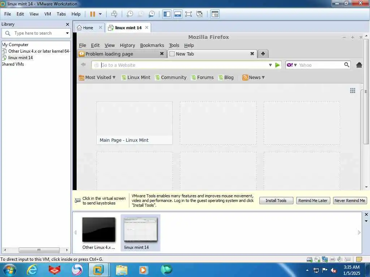Select Other Linux 4.x kernel VM in library

tap(36, 51)
